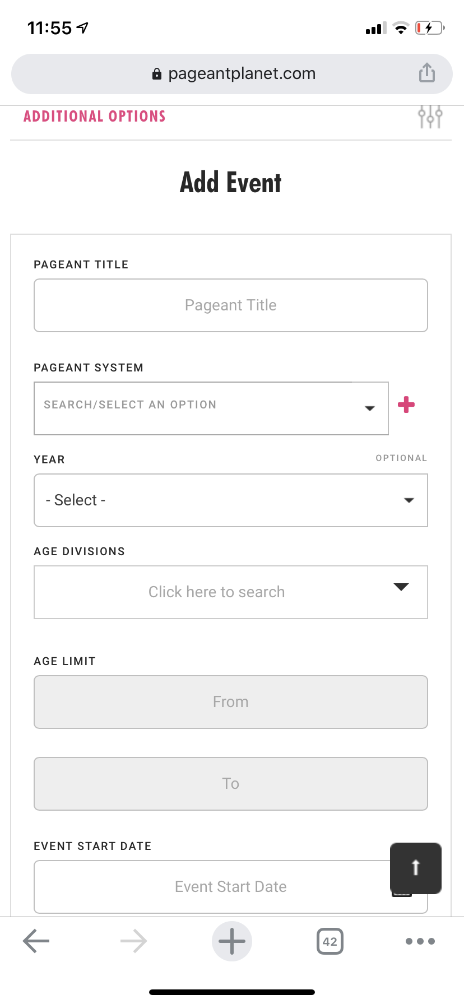
Task: Show open tabs via the 42 counter
Action: coord(330,941)
